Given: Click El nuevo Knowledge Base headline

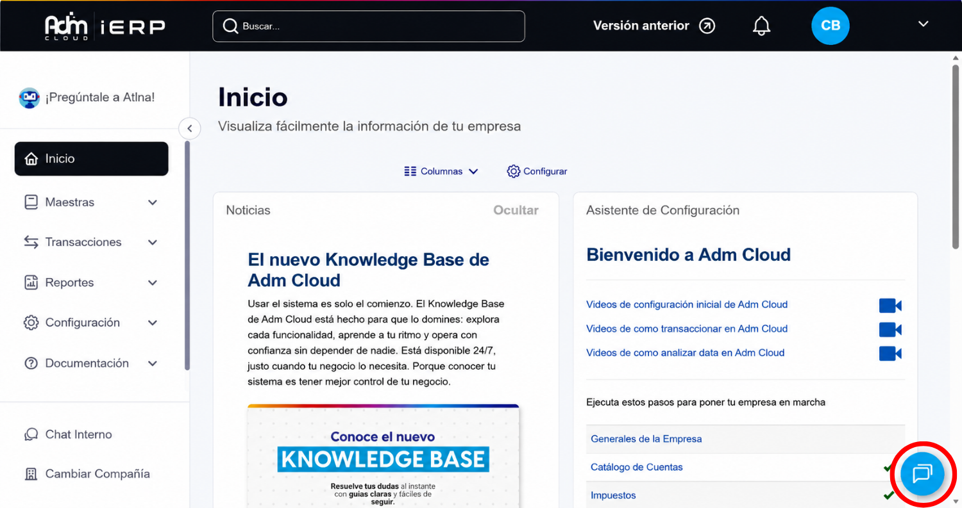Looking at the screenshot, I should pyautogui.click(x=368, y=270).
